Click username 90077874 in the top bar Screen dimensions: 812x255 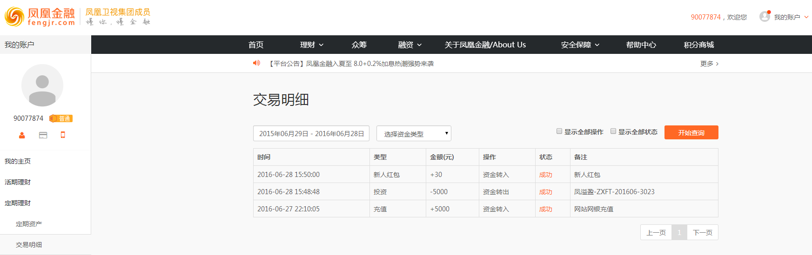[705, 17]
